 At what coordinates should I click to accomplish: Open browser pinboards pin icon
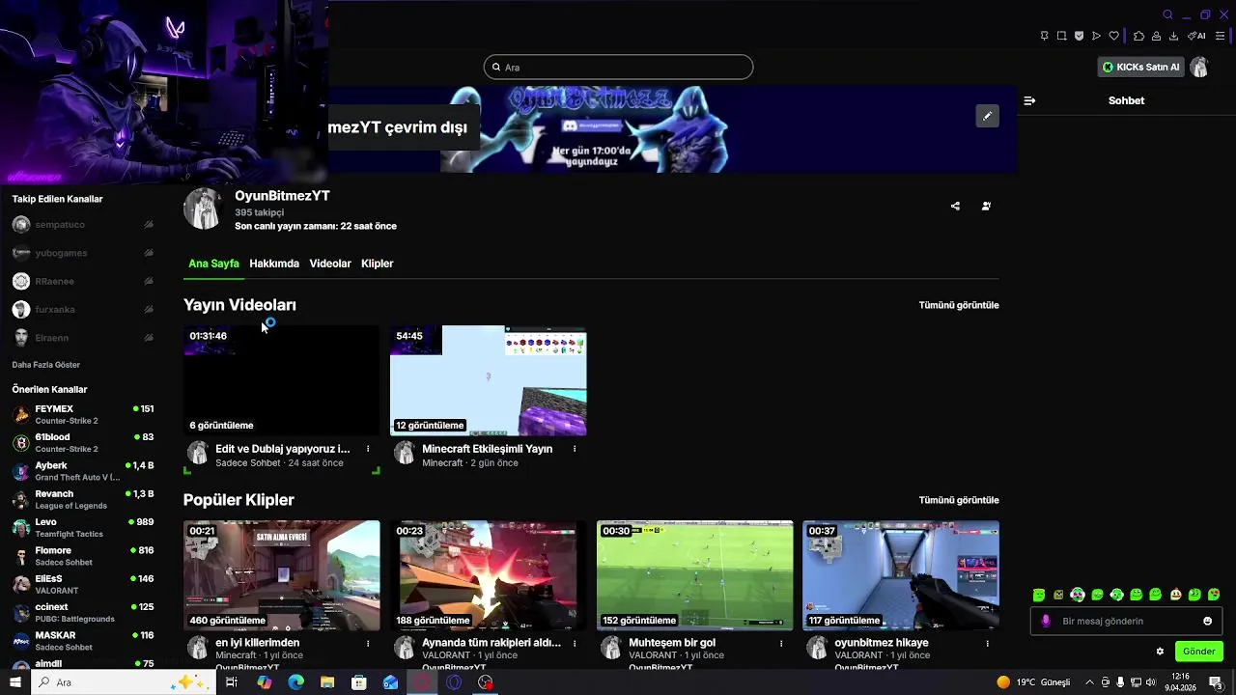[1044, 36]
